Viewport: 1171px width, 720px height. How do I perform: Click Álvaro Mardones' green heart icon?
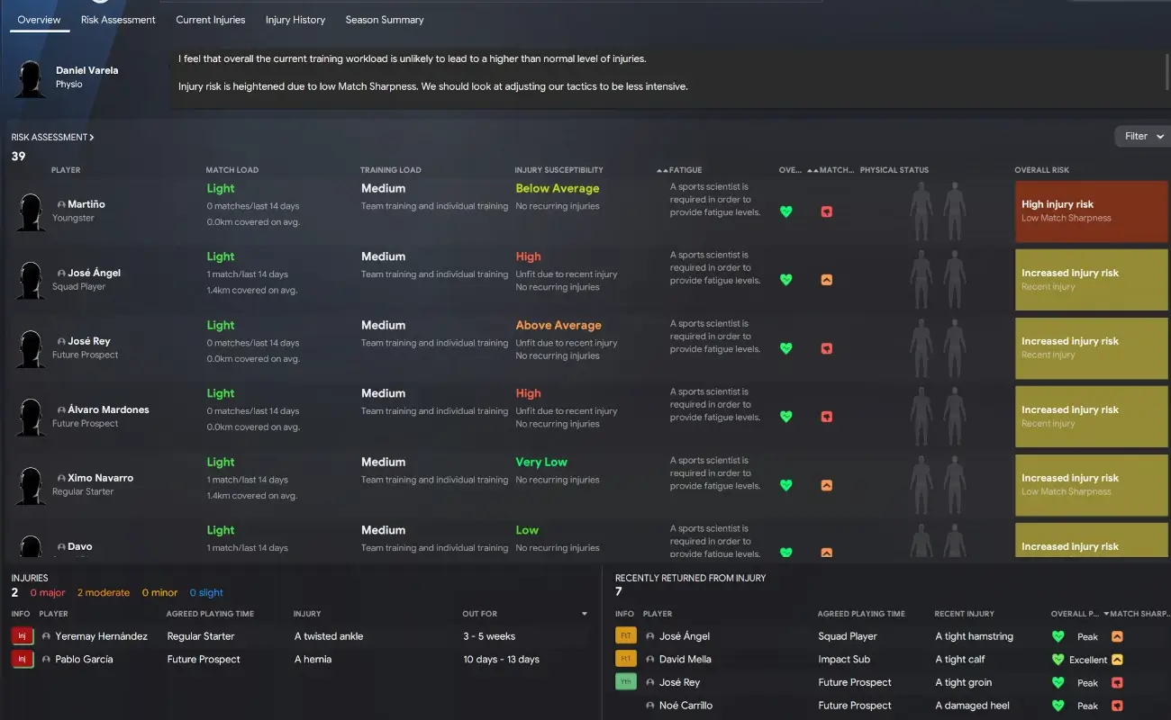tap(786, 417)
